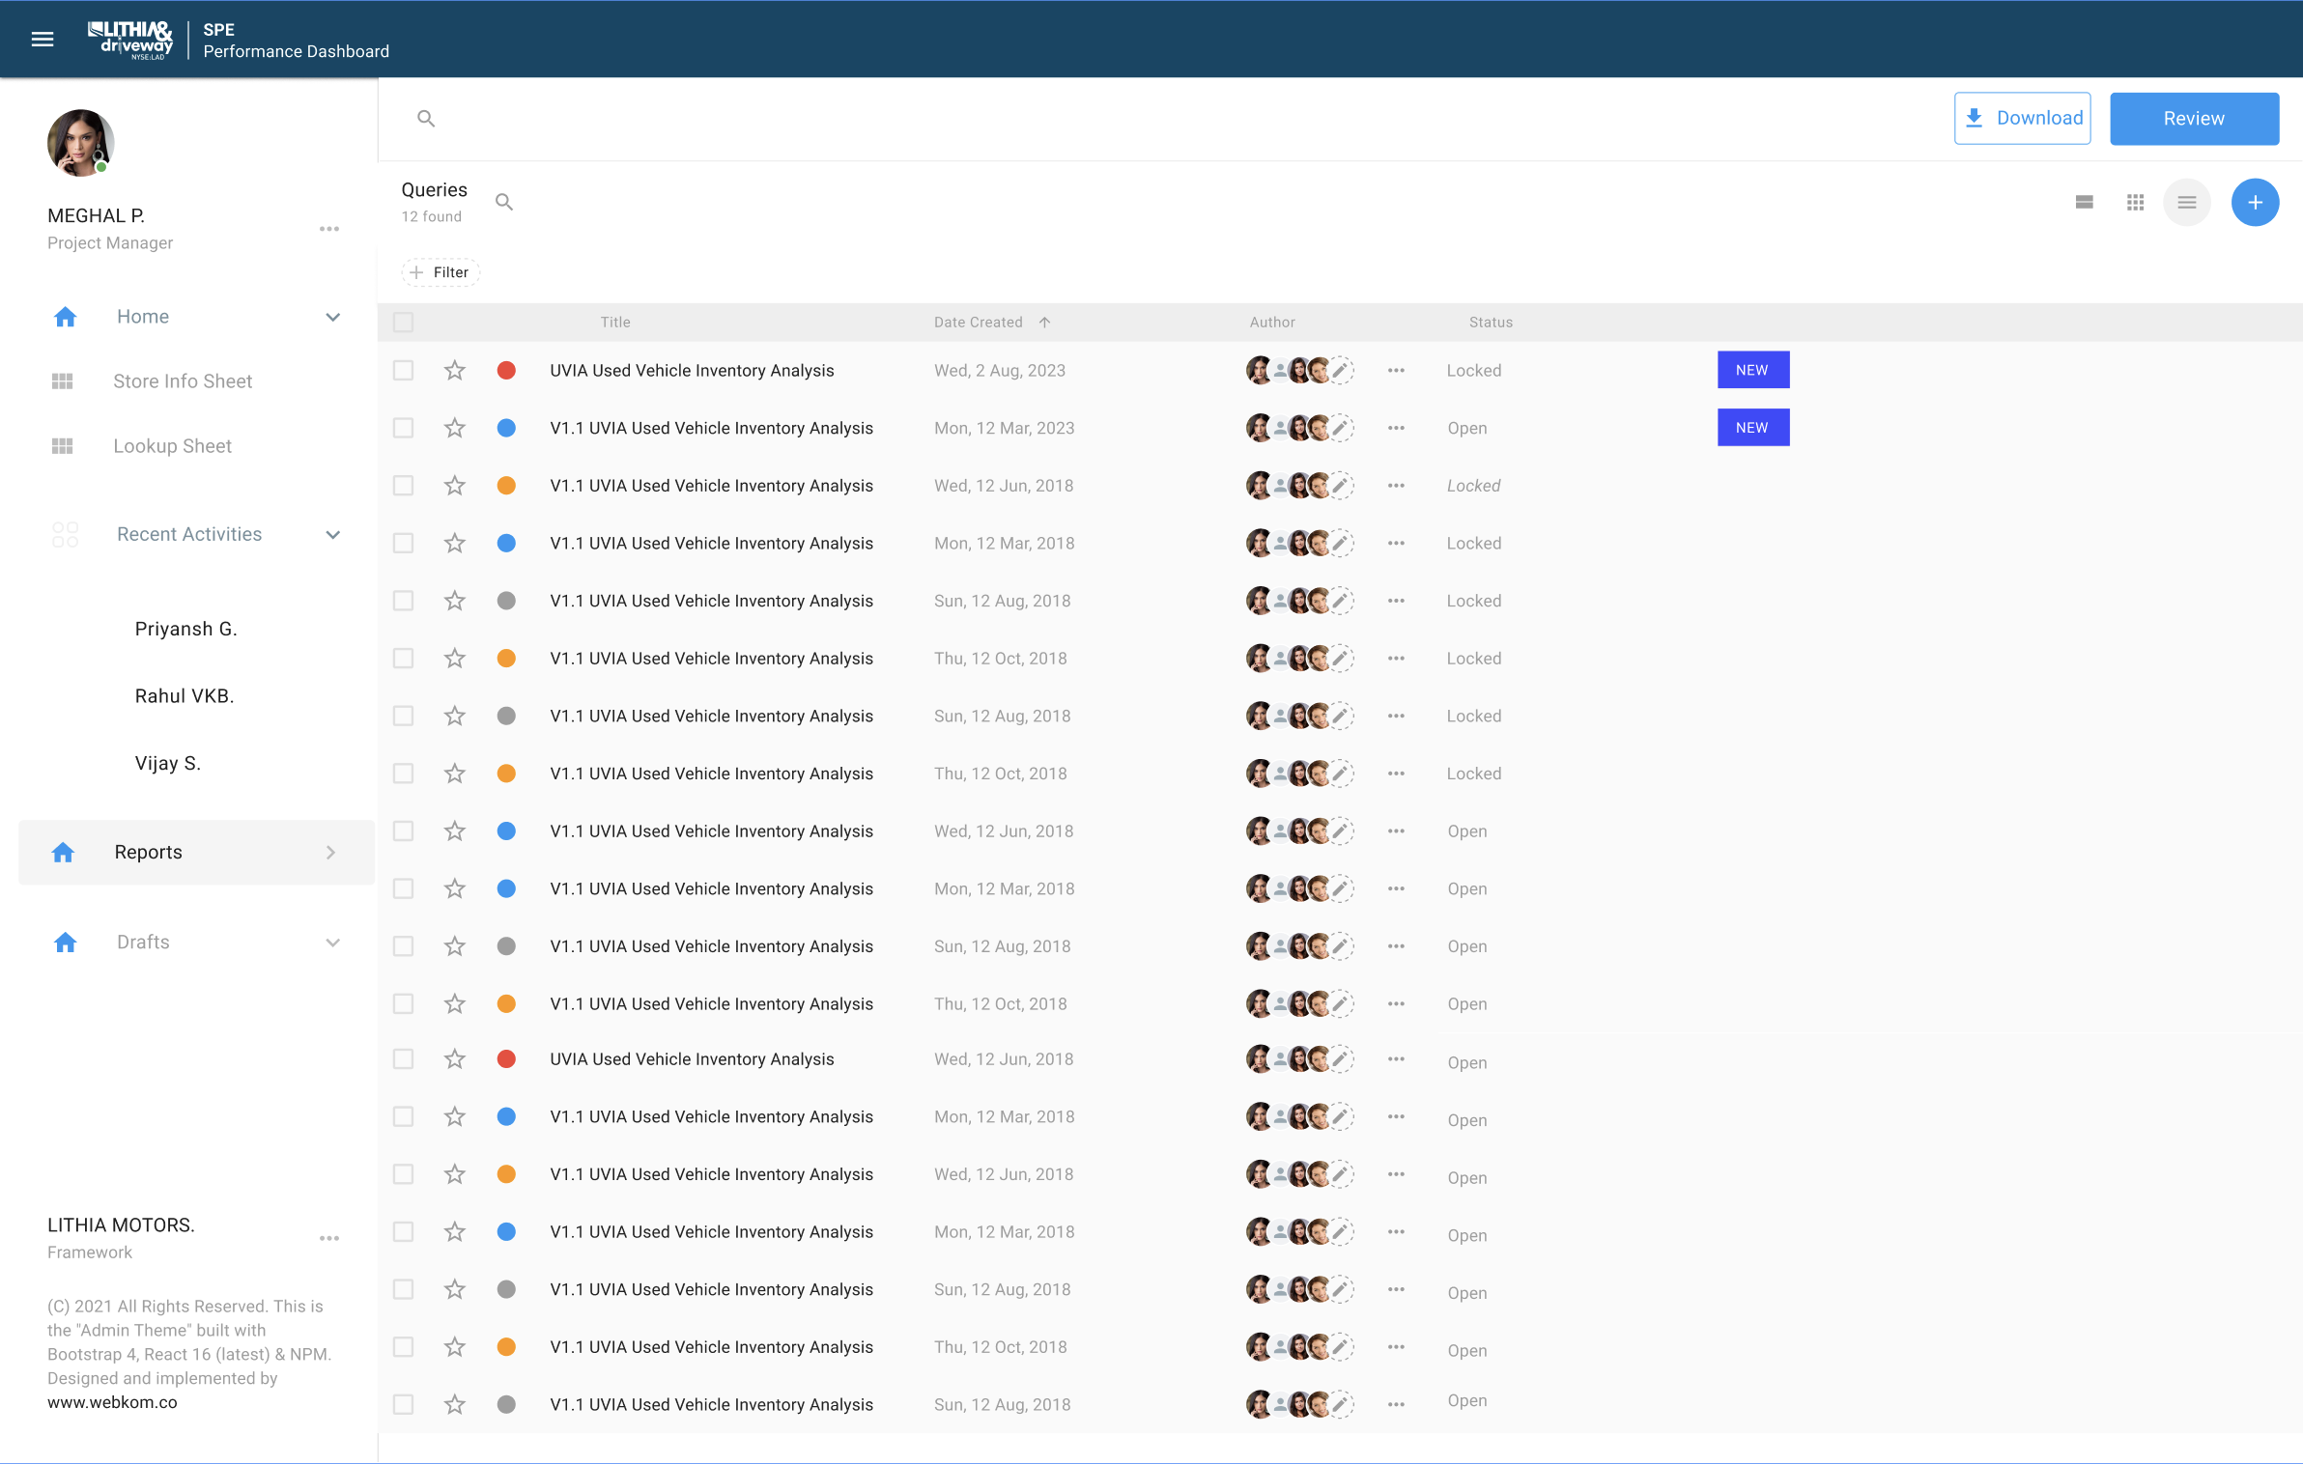Create a new query with plus button
The width and height of the screenshot is (2303, 1464).
2256,202
